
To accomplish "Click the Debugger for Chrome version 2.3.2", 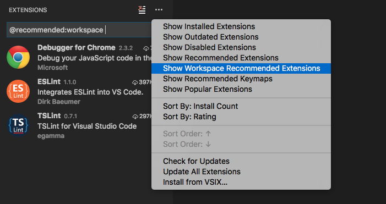I will (126, 48).
